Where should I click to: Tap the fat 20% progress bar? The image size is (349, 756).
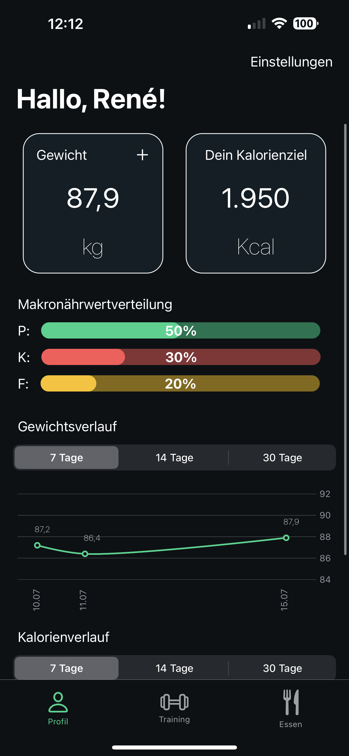coord(180,383)
